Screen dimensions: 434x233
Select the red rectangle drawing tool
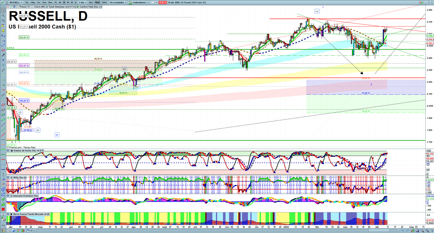click(x=3, y=50)
